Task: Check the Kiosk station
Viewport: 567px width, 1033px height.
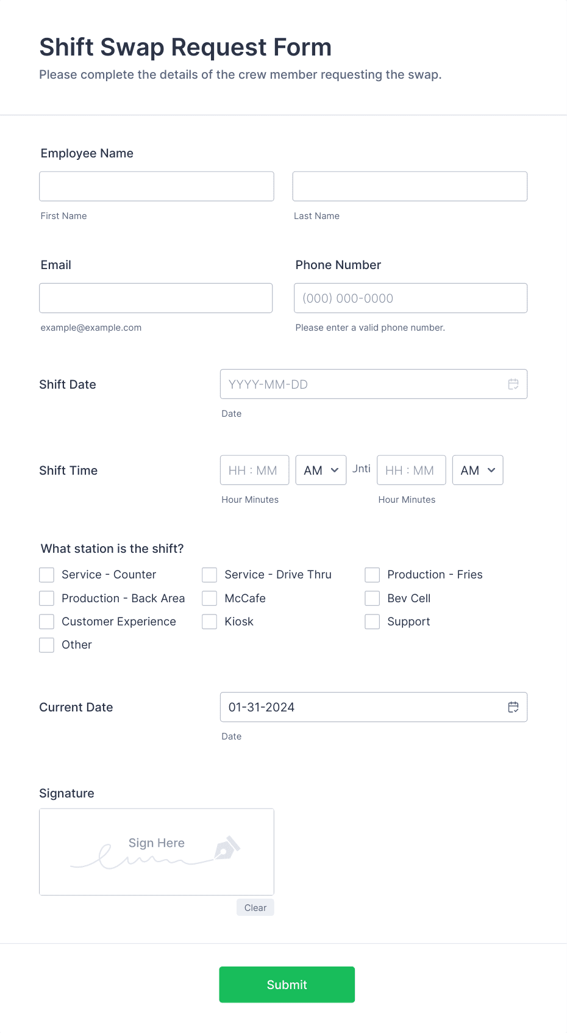Action: pos(209,621)
